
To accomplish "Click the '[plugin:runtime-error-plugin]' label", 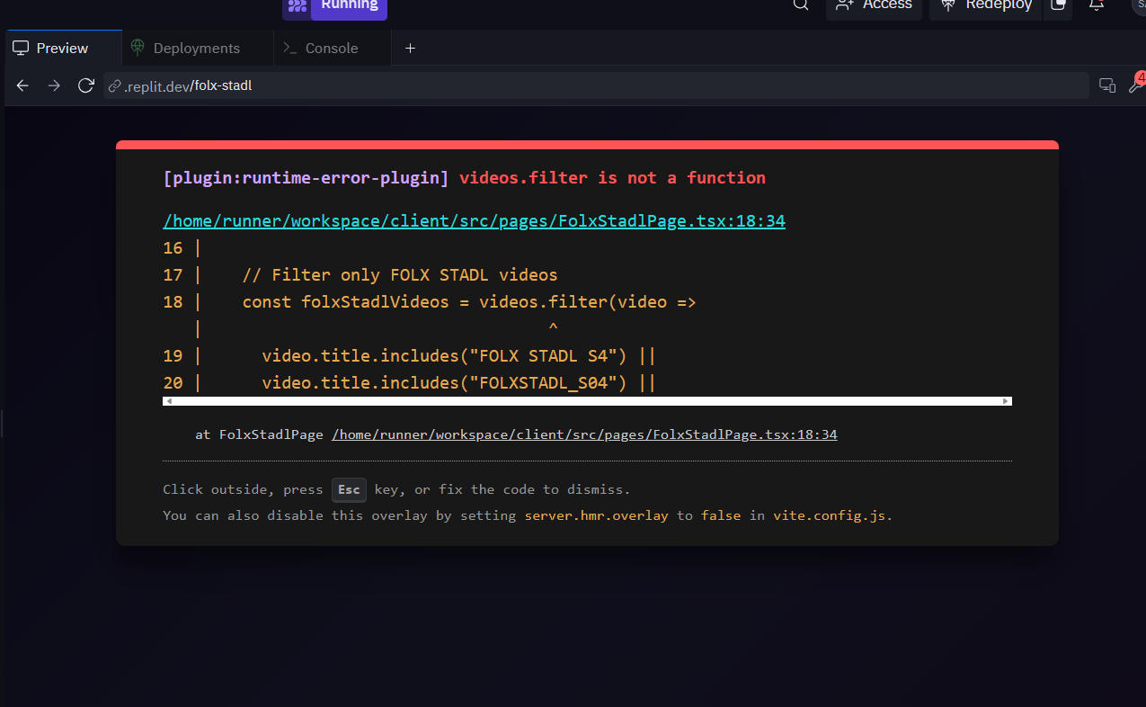I will 306,177.
